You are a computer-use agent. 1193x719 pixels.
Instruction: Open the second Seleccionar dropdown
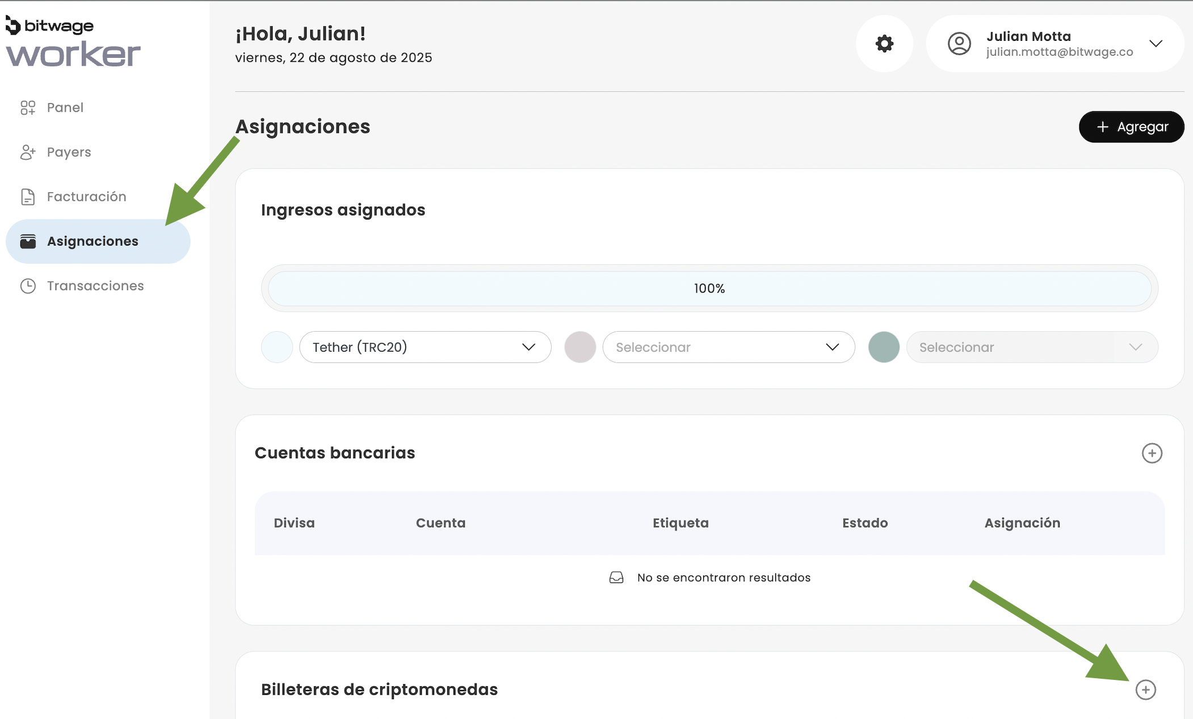(728, 347)
